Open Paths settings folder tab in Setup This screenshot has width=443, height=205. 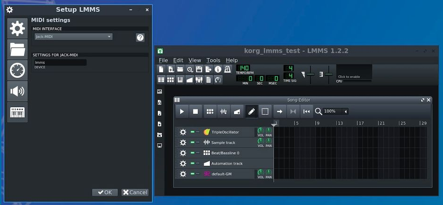(17, 49)
